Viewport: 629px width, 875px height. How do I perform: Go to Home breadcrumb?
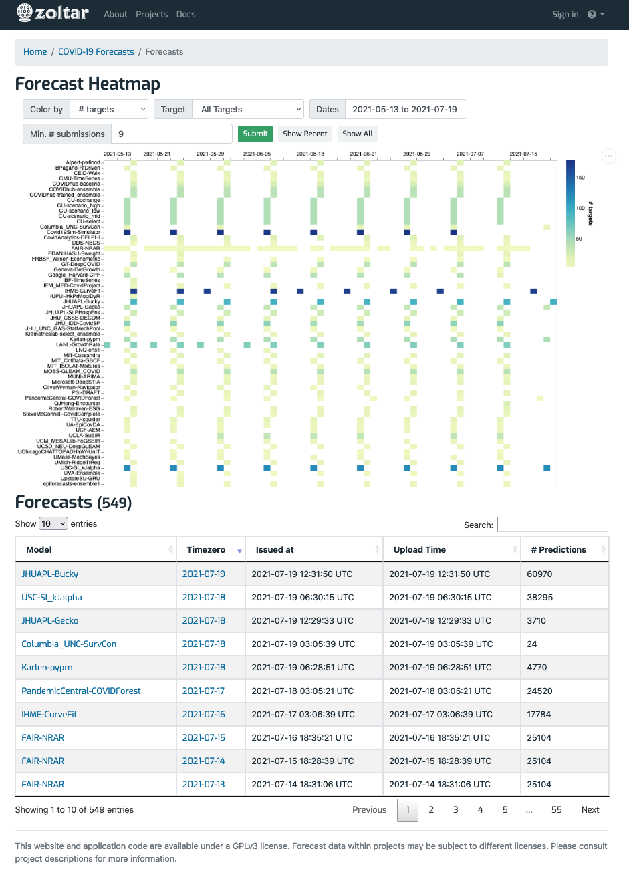[x=35, y=51]
